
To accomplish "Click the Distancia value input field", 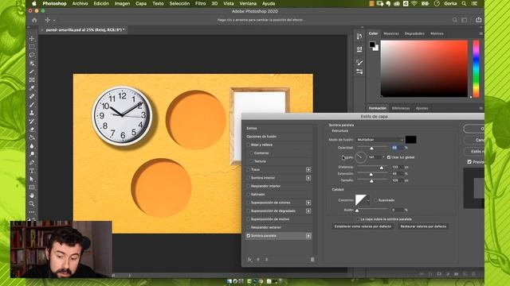I will coord(397,167).
